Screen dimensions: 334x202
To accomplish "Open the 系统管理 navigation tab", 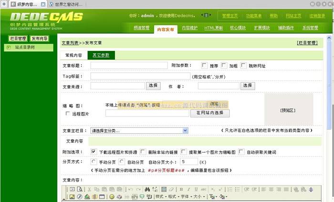I will pos(310,28).
